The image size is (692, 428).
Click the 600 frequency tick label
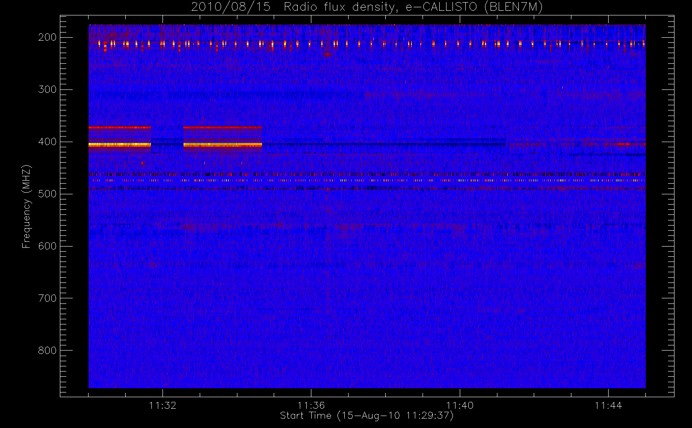point(47,246)
